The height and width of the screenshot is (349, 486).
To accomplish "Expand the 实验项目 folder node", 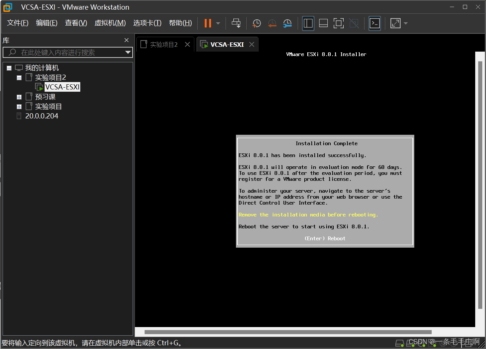I will (x=19, y=107).
